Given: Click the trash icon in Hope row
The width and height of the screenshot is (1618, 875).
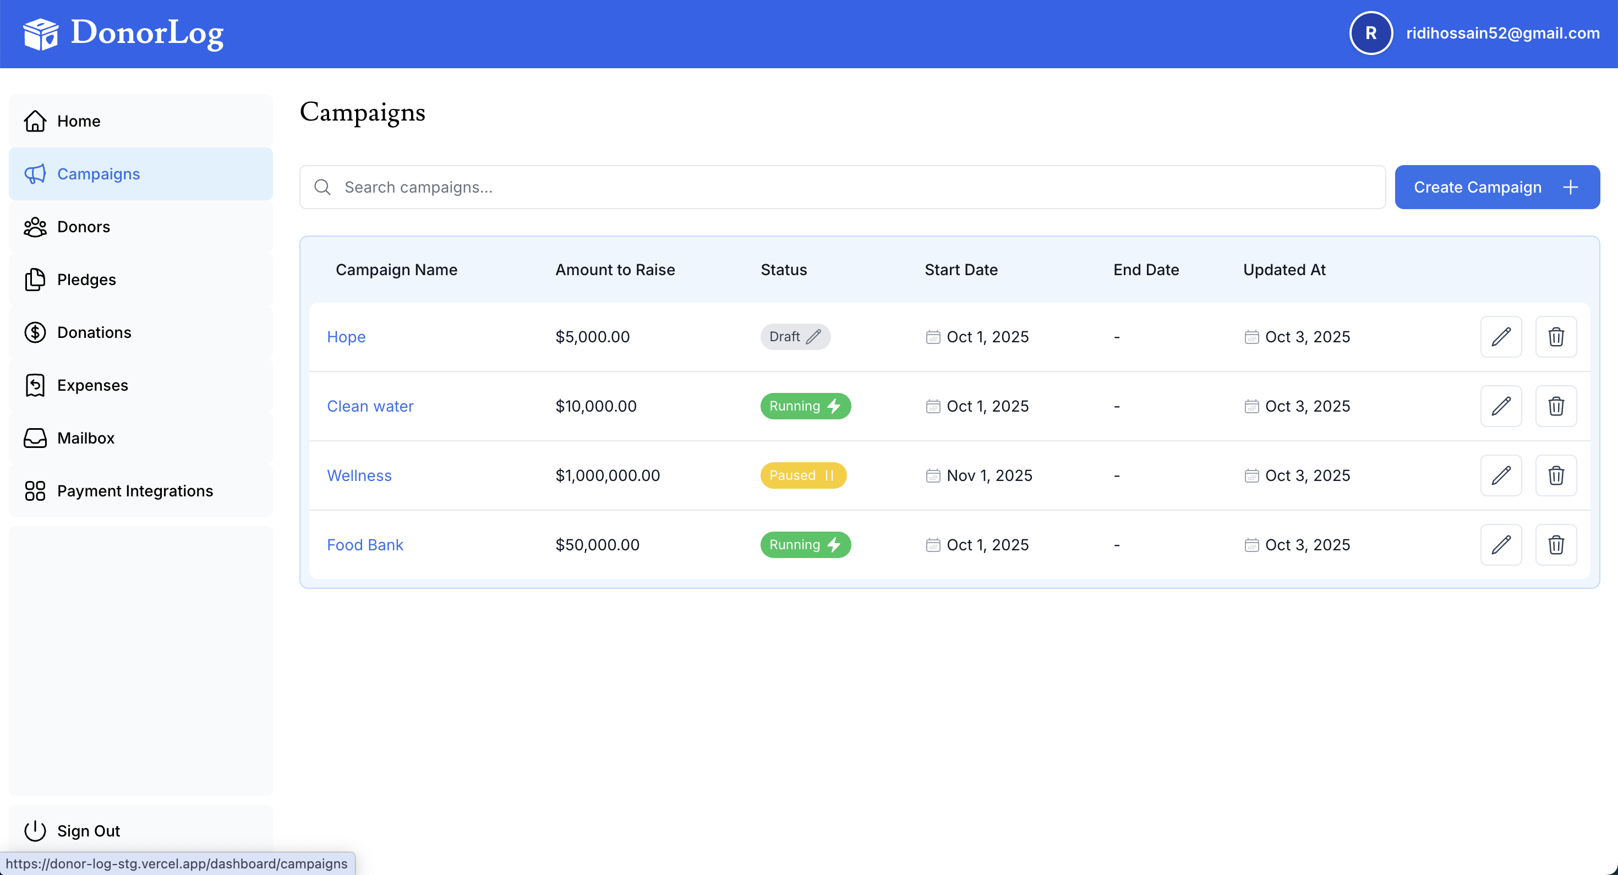Looking at the screenshot, I should [x=1555, y=337].
